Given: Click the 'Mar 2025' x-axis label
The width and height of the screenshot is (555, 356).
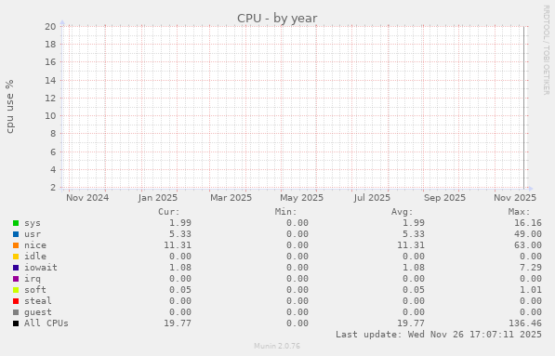Looking at the screenshot, I should click(231, 197).
